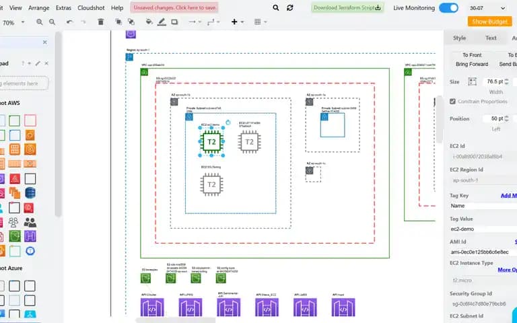This screenshot has height=323, width=517.
Task: Select the API Devus_EC2 gateway icon
Action: click(x=267, y=308)
